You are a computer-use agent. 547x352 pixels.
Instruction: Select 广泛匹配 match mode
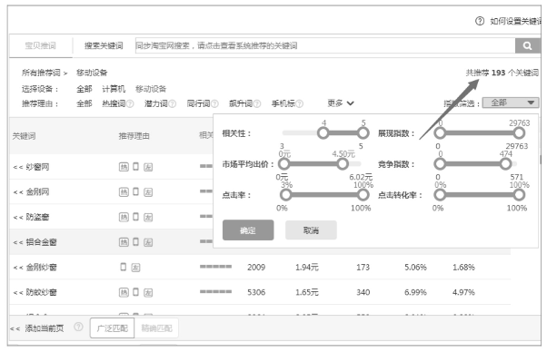tap(112, 328)
